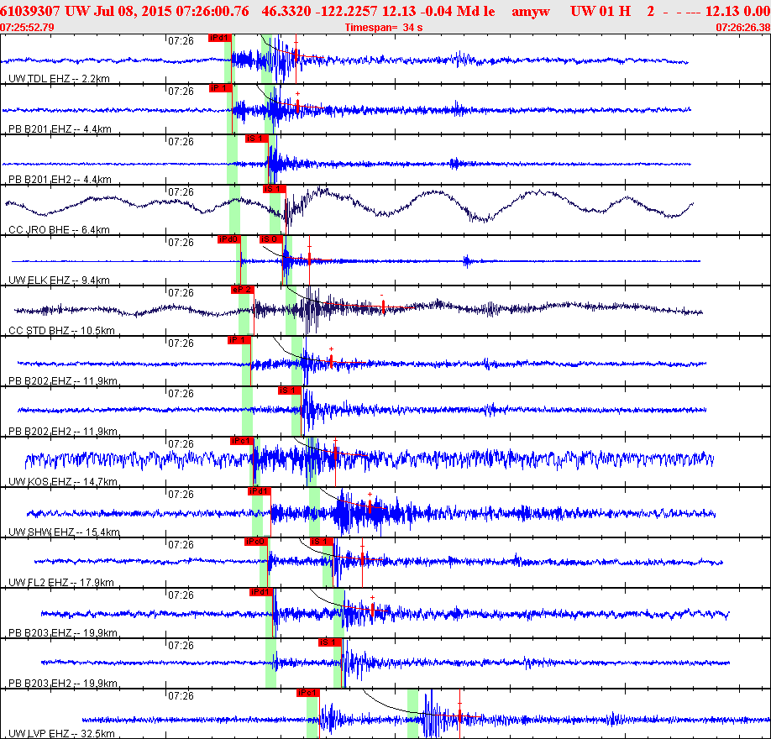
Task: Click the 'PB B202 EH2 -- 11.9km' channel label
Action: 63,432
